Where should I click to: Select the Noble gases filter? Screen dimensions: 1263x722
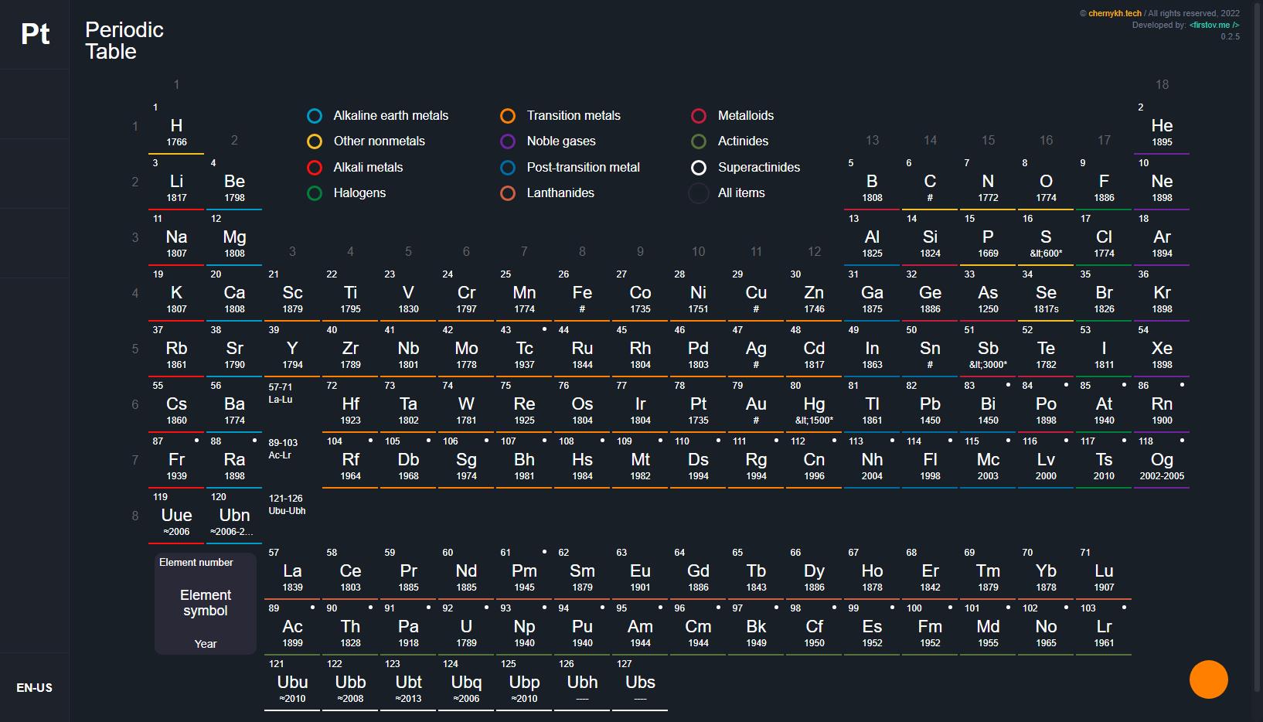548,141
